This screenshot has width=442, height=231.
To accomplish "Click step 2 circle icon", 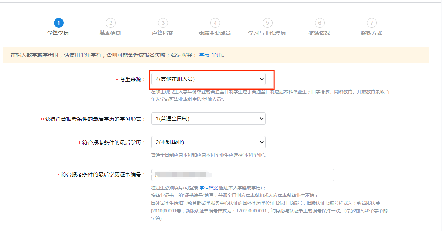I will point(110,23).
